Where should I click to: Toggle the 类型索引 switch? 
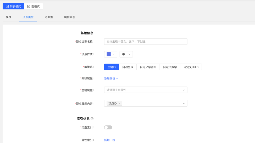click(108, 127)
